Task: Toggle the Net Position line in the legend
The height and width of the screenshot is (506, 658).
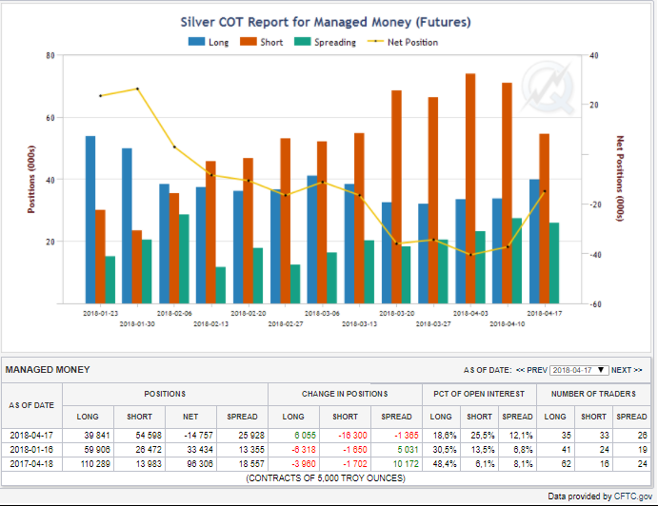Action: pyautogui.click(x=403, y=42)
